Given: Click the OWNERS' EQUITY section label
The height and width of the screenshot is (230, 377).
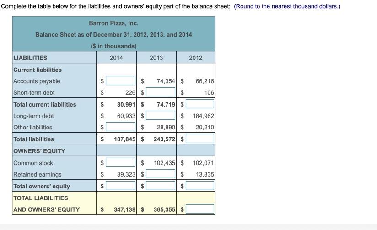Looking at the screenshot, I should [39, 151].
